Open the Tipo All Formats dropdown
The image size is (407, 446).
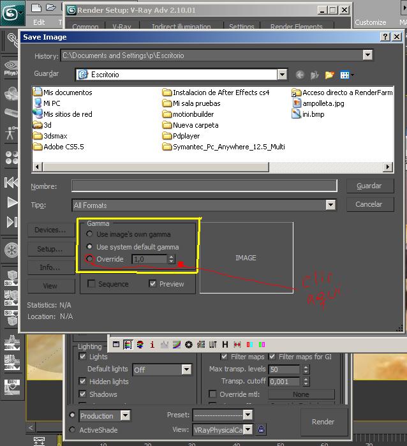[330, 205]
